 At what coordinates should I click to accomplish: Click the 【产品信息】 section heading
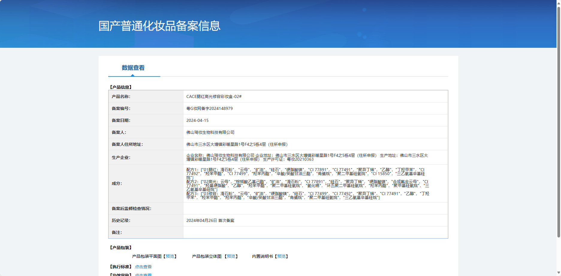121,87
